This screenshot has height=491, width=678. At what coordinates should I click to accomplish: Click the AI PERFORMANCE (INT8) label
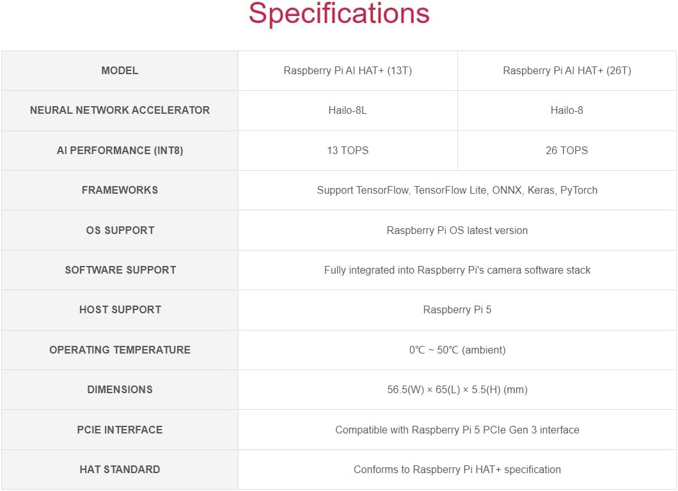point(120,150)
